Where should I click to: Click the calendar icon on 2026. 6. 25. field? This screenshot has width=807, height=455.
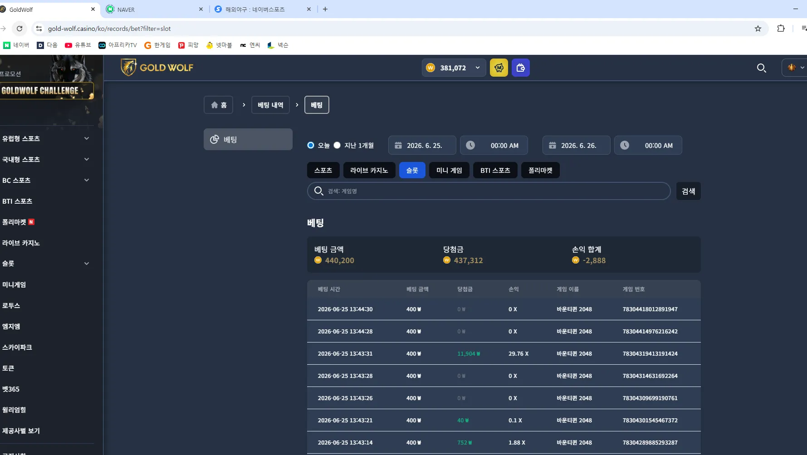click(x=398, y=146)
